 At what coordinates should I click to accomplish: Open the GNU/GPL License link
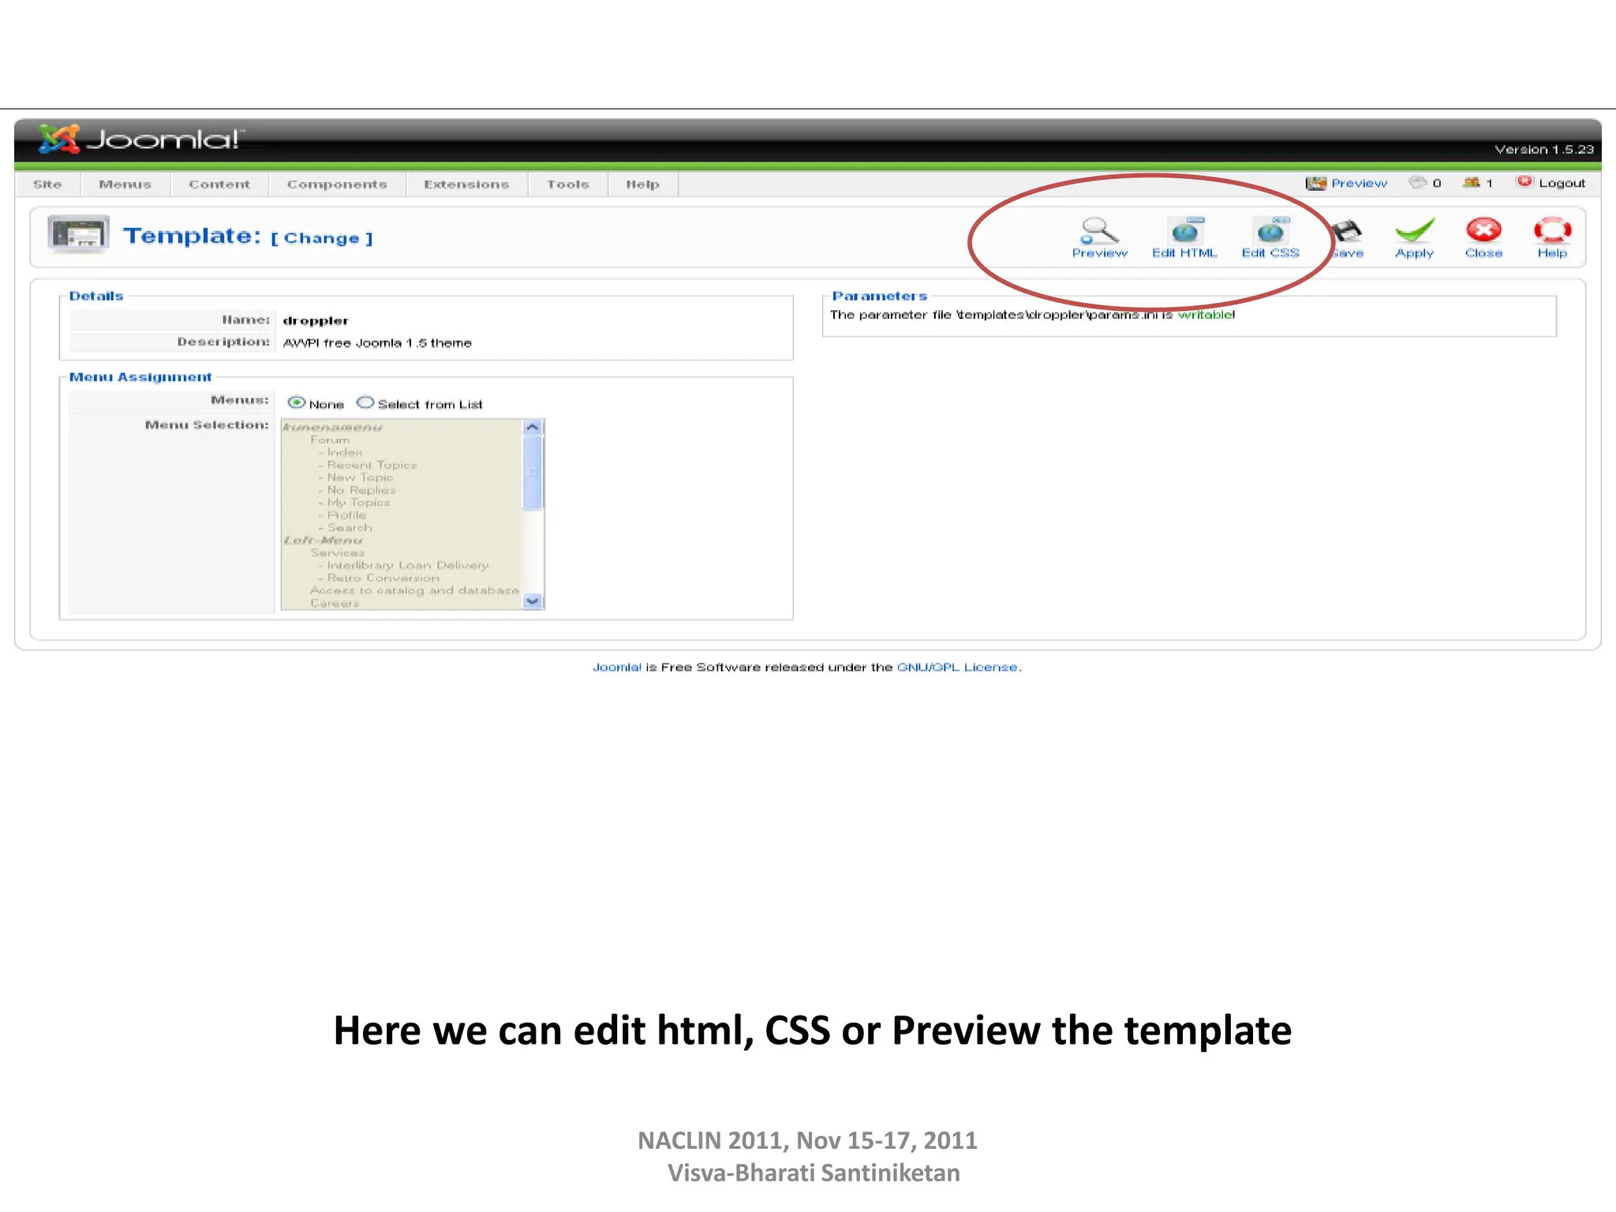[957, 668]
